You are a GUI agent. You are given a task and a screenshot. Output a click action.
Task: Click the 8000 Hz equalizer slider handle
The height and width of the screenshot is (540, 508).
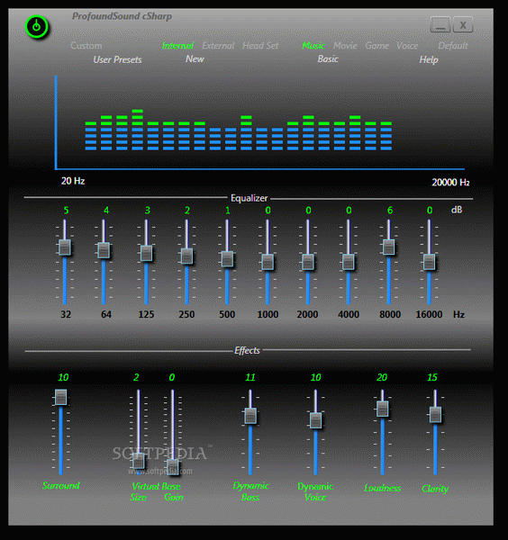point(389,247)
